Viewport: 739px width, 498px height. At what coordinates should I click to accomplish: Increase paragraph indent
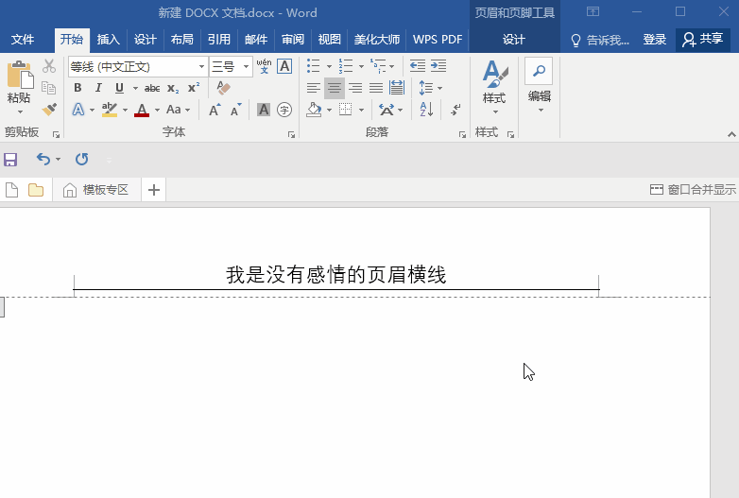click(x=438, y=66)
